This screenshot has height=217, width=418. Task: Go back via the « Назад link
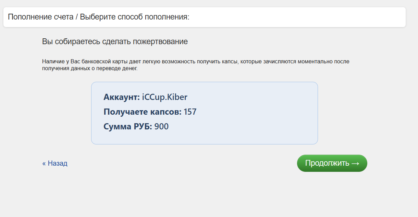pyautogui.click(x=55, y=163)
